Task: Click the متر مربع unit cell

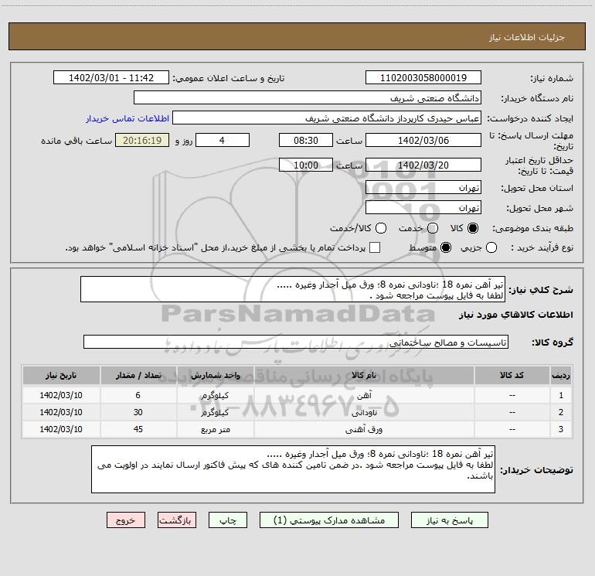Action: click(x=215, y=429)
